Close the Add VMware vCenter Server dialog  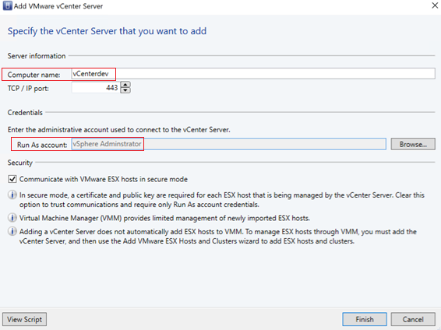click(435, 5)
